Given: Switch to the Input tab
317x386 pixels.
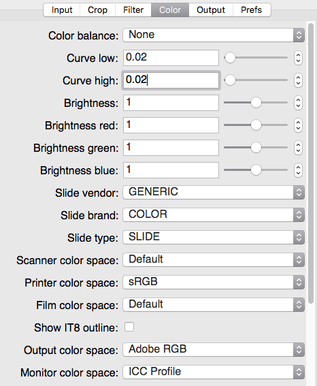Looking at the screenshot, I should [x=62, y=10].
